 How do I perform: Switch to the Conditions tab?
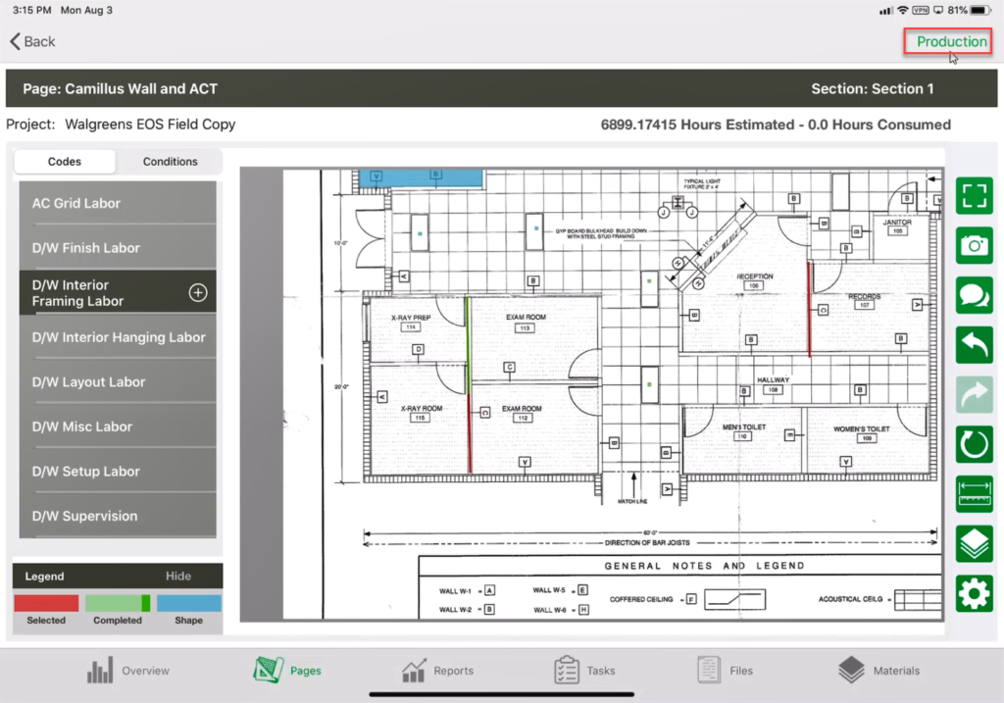170,162
